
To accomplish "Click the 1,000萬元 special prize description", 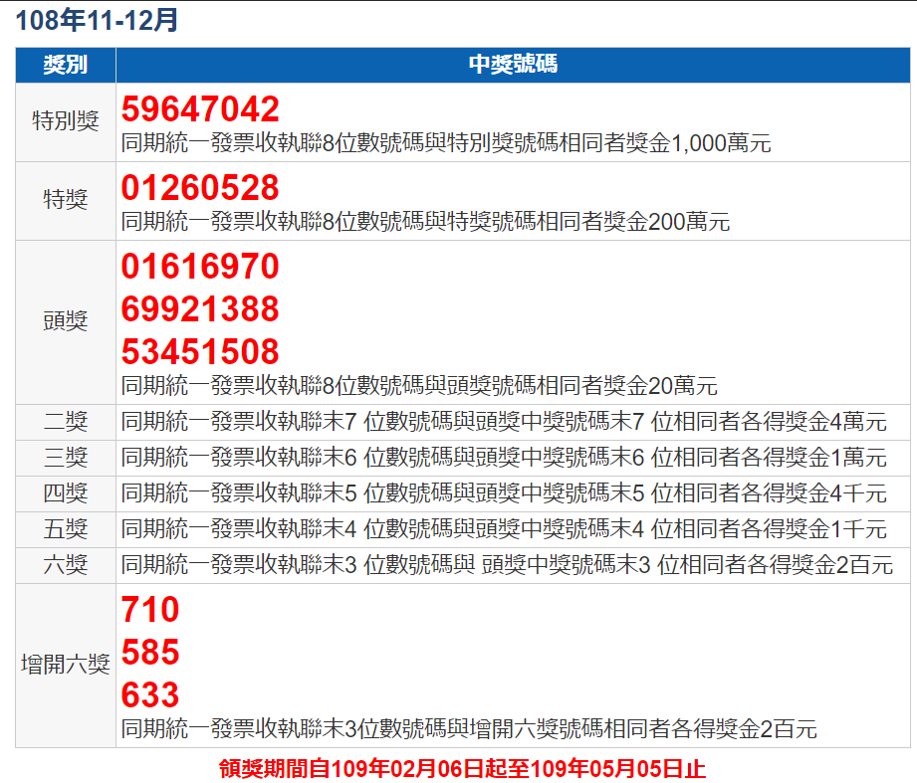I will [446, 143].
